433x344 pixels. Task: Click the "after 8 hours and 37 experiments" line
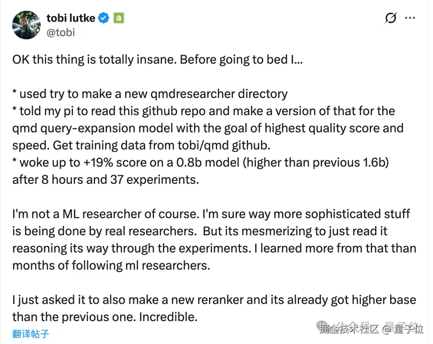click(105, 179)
